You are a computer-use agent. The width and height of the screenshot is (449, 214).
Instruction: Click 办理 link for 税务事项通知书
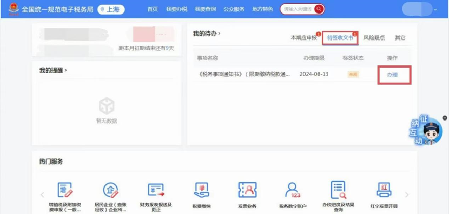(392, 75)
